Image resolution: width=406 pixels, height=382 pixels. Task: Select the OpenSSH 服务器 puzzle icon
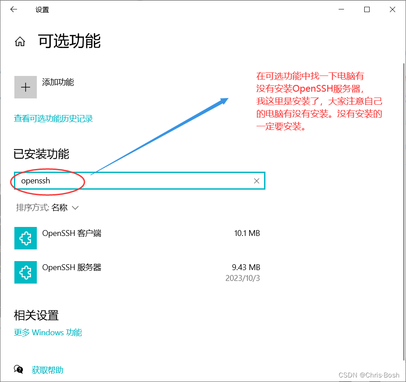point(25,272)
